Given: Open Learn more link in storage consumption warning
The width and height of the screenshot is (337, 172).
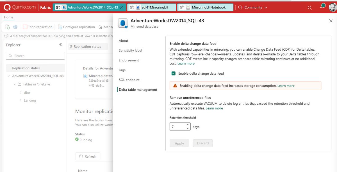Looking at the screenshot, I should (x=286, y=86).
